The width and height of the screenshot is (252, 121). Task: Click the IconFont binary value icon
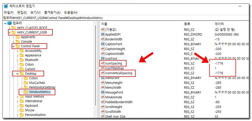coord(102,58)
